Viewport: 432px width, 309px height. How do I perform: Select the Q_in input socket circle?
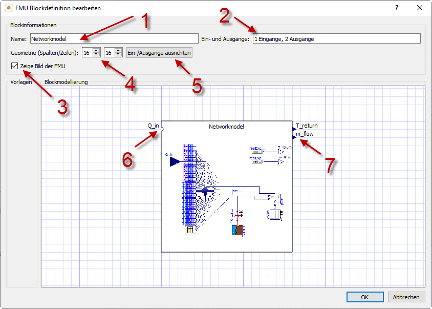pos(162,129)
